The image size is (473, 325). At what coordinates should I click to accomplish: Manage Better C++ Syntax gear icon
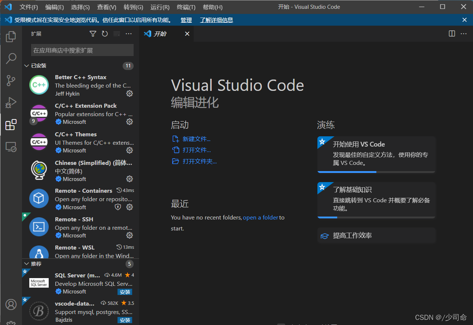tap(129, 93)
